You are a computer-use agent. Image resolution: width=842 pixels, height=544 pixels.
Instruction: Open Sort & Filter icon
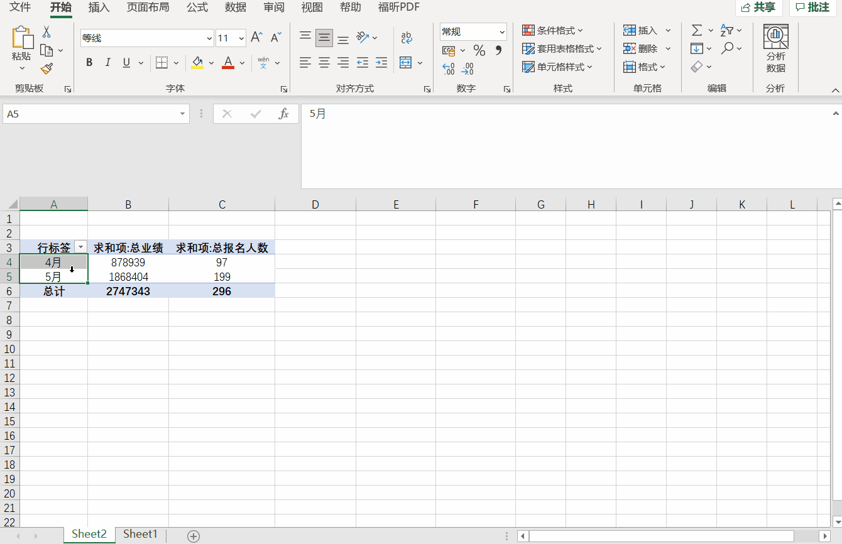tap(727, 30)
